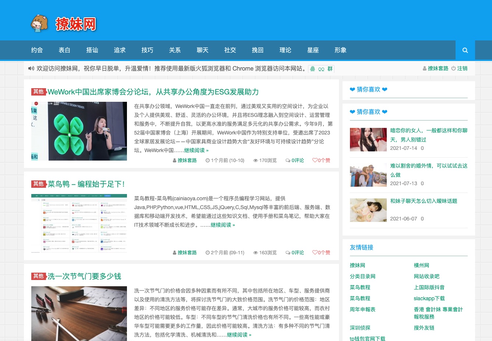This screenshot has width=492, height=341.
Task: Click 继续阅读 on the 菜鸟鸭 article
Action: coord(223,225)
